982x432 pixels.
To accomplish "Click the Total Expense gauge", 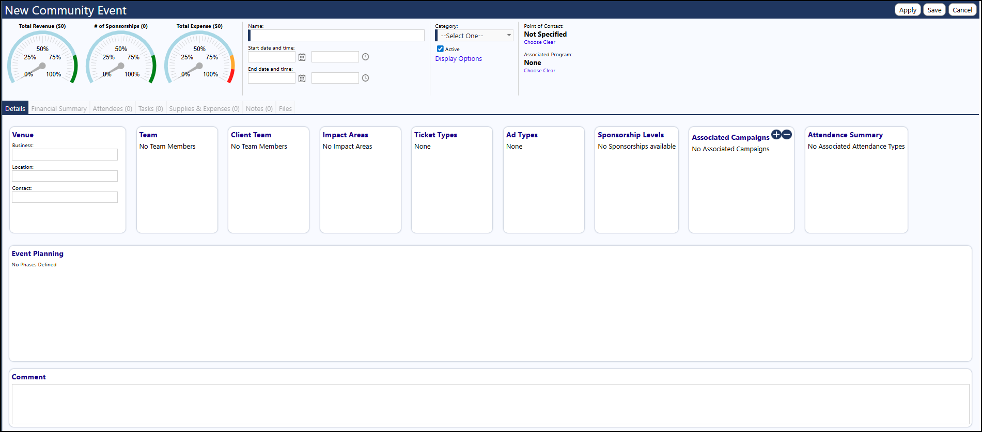I will [199, 57].
